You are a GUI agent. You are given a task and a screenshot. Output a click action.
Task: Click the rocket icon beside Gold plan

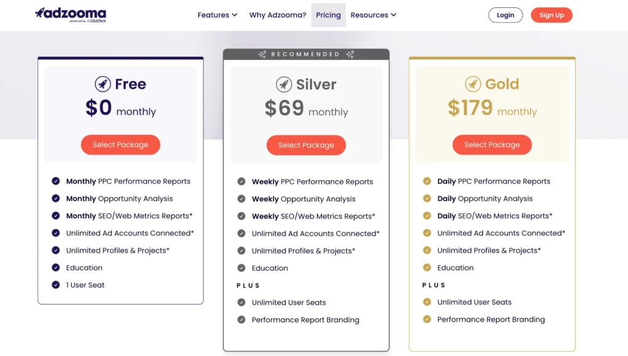(x=472, y=84)
